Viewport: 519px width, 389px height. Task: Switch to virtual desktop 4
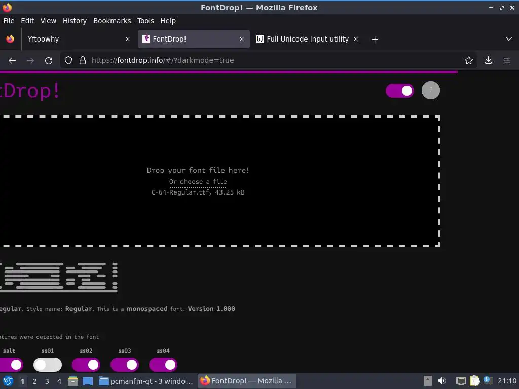[59, 381]
